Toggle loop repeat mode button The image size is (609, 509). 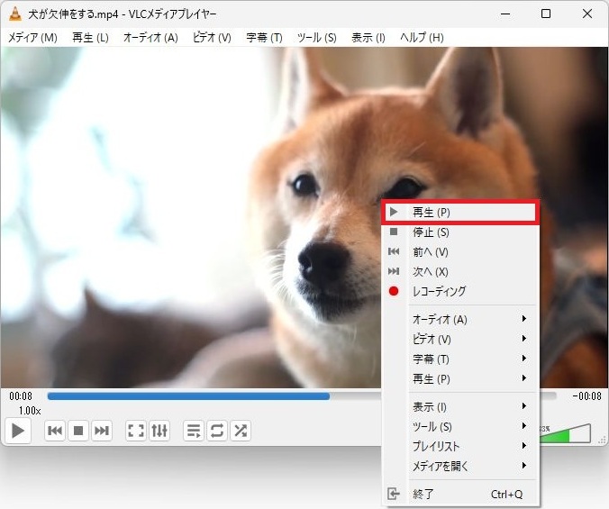coord(217,431)
